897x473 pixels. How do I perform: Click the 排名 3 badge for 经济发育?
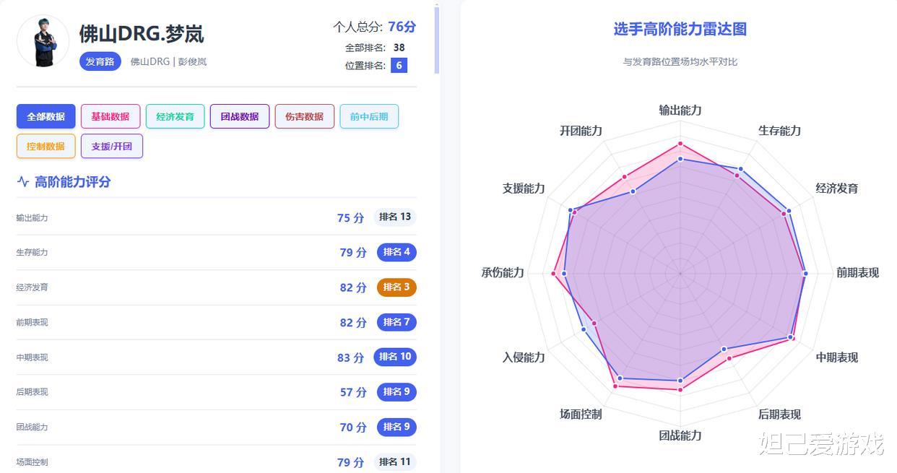(x=396, y=287)
